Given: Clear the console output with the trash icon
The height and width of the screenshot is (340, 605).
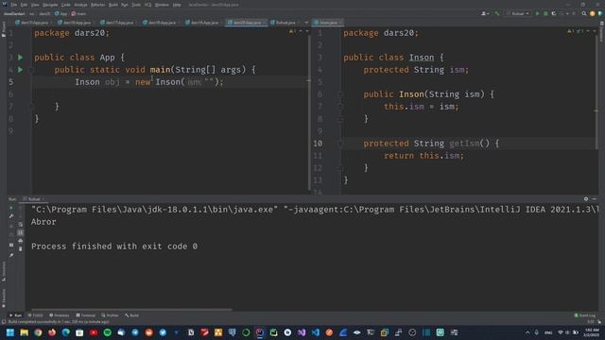Looking at the screenshot, I should click(21, 249).
